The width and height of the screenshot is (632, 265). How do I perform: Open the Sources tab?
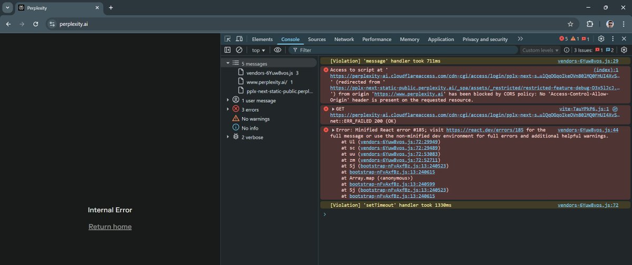click(317, 39)
